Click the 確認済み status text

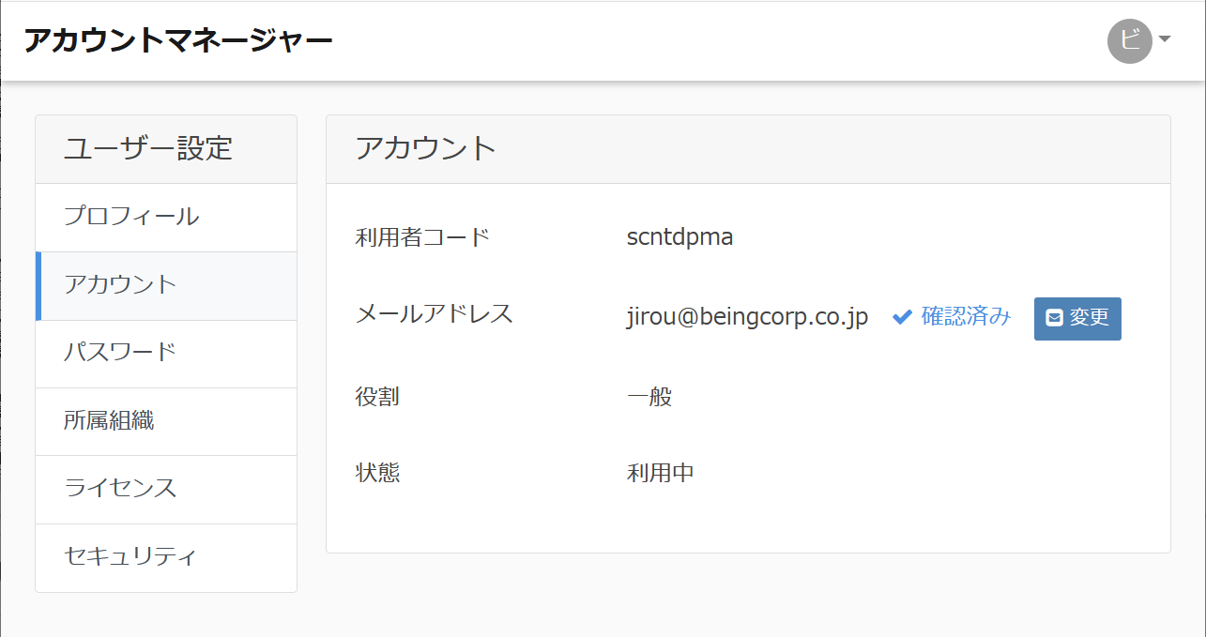coord(966,317)
